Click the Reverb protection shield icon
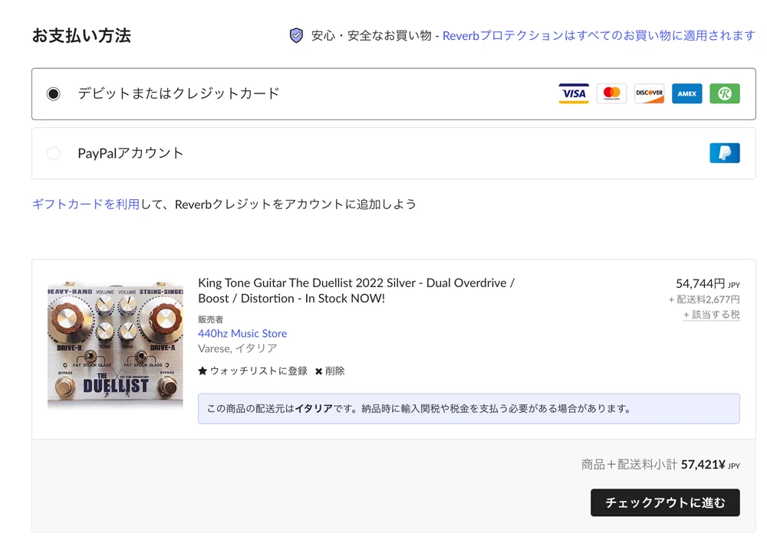 tap(296, 36)
